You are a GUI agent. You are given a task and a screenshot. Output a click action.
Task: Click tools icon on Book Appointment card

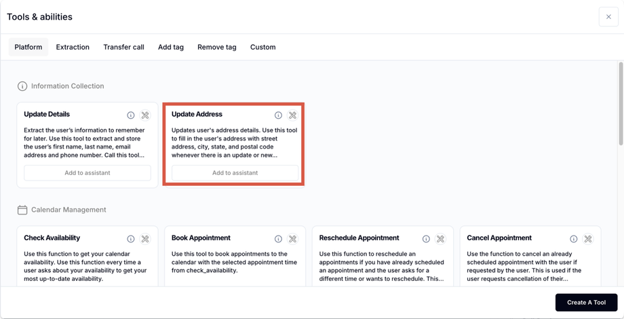(x=292, y=239)
